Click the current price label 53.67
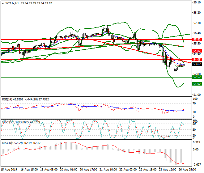The width and height of the screenshot is (204, 173). click(197, 64)
